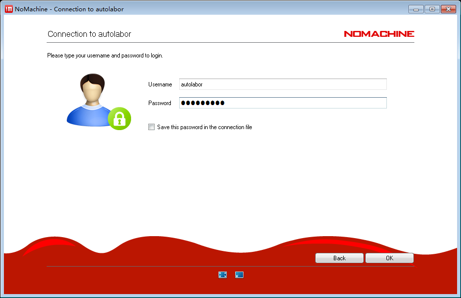Focus the Username input field

283,84
